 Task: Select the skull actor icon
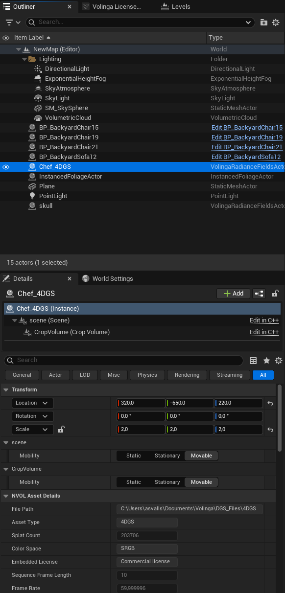[32, 206]
